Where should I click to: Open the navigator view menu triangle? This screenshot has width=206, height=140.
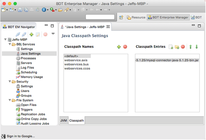(x=53, y=34)
